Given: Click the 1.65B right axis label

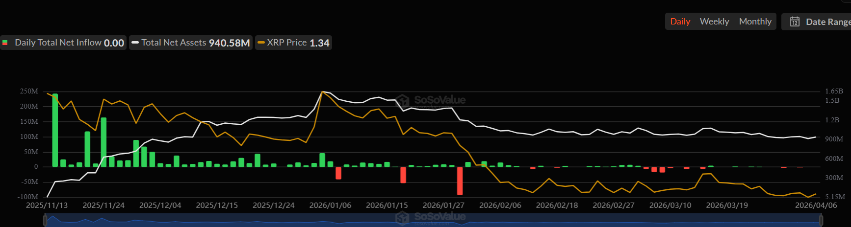Looking at the screenshot, I should (834, 91).
